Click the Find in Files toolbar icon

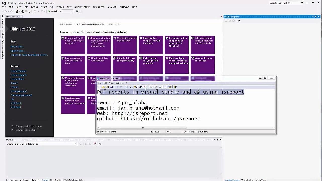coord(77,11)
